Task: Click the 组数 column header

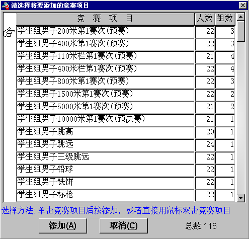Action: click(x=225, y=19)
